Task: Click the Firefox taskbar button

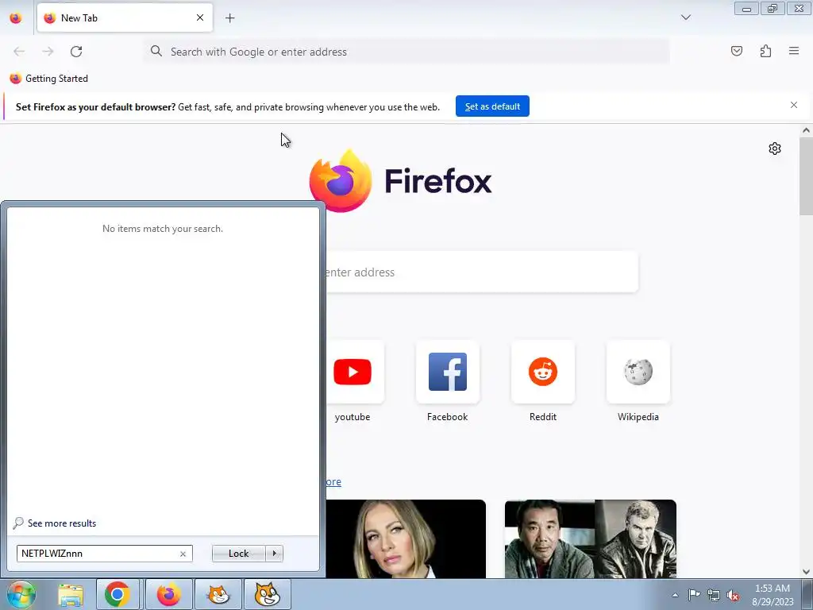Action: 168,594
